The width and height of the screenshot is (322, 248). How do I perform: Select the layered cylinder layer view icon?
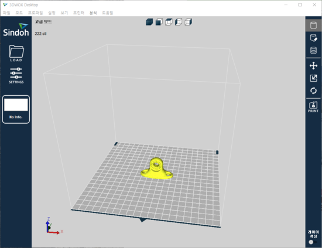coord(313,50)
